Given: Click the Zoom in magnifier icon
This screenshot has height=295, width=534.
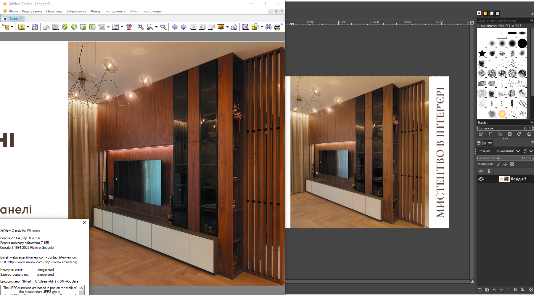Looking at the screenshot, I should [141, 27].
